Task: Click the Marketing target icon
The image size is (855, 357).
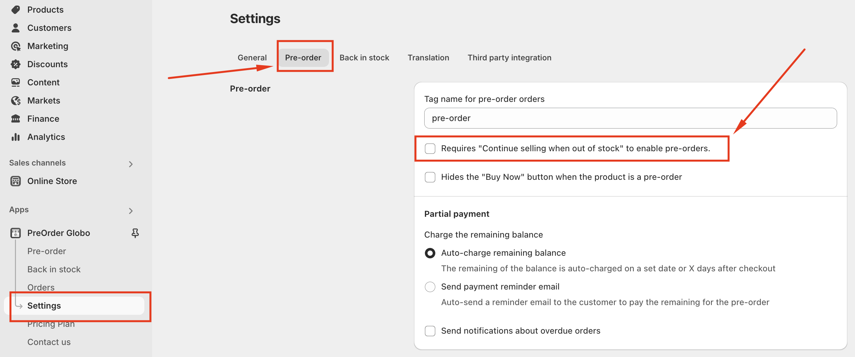Action: (x=15, y=46)
